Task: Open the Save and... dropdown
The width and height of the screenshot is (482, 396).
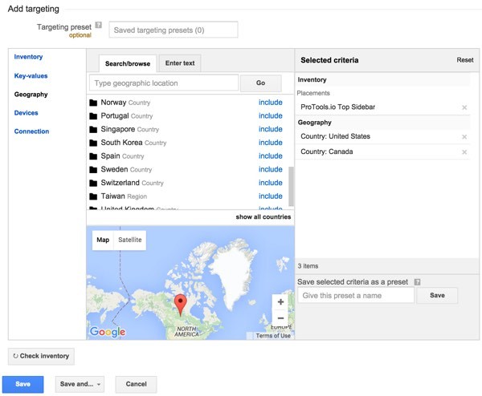Action: coord(80,385)
